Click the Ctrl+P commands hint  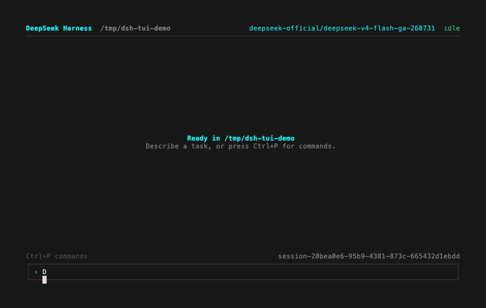coord(57,256)
